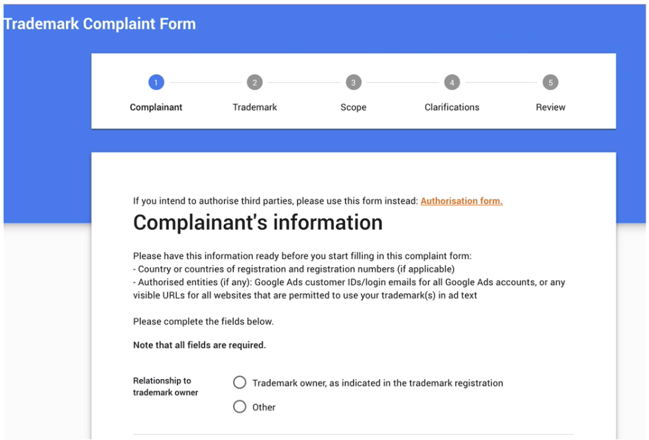Select the step 3 circle icon
This screenshot has height=440, width=649.
pyautogui.click(x=354, y=82)
